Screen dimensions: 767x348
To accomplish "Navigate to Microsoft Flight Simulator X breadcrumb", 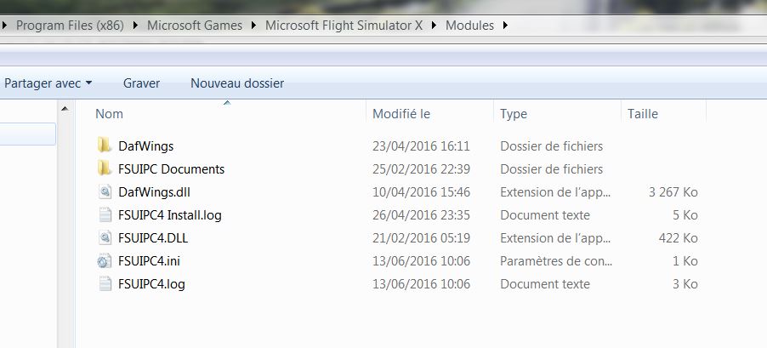I will [x=344, y=26].
